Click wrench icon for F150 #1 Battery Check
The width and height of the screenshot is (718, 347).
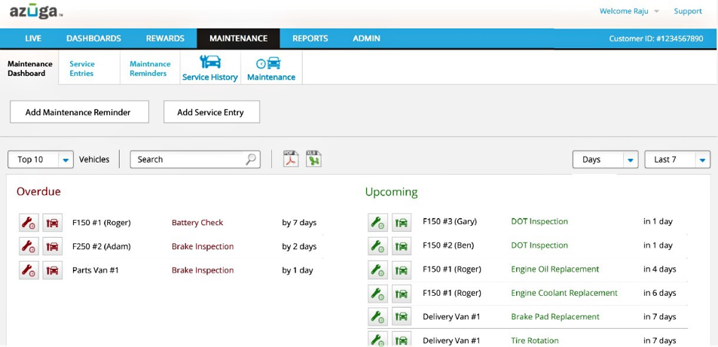click(x=29, y=223)
